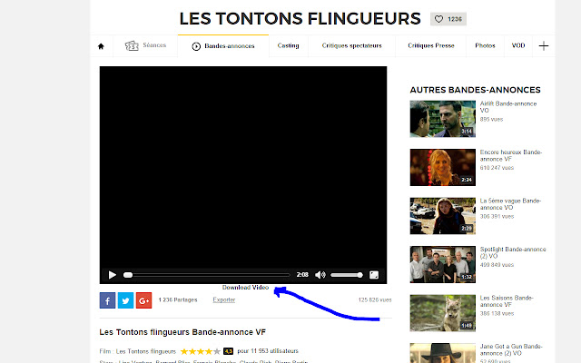The width and height of the screenshot is (581, 363).
Task: Open the Critiques spectateurs tab
Action: tap(351, 45)
